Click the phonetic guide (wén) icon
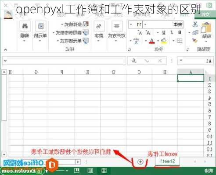Screen dimensions: 216x175 coord(136,41)
